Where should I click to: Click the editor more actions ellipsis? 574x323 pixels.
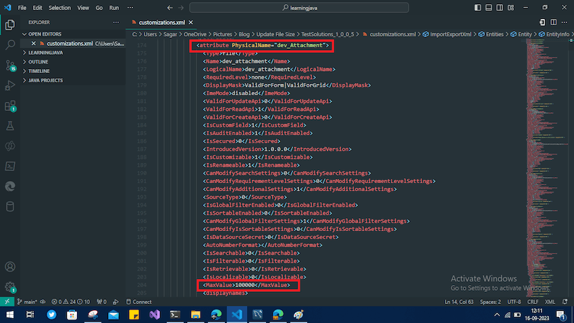565,22
